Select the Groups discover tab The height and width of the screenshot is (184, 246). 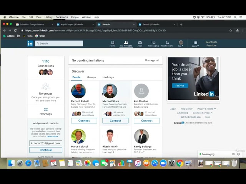(x=91, y=77)
